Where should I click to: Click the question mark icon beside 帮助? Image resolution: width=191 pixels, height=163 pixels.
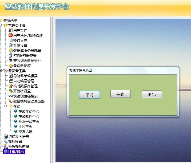(11, 106)
